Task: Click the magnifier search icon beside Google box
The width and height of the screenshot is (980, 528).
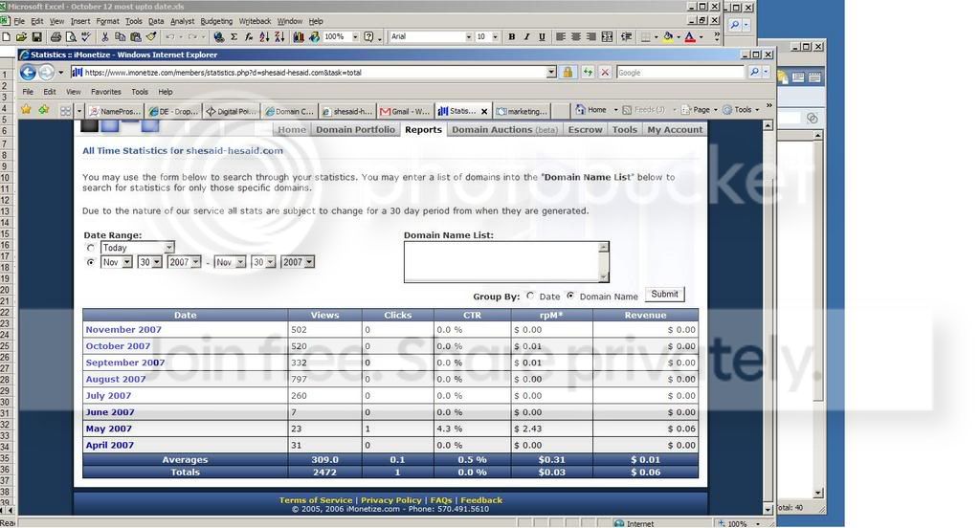Action: (754, 73)
